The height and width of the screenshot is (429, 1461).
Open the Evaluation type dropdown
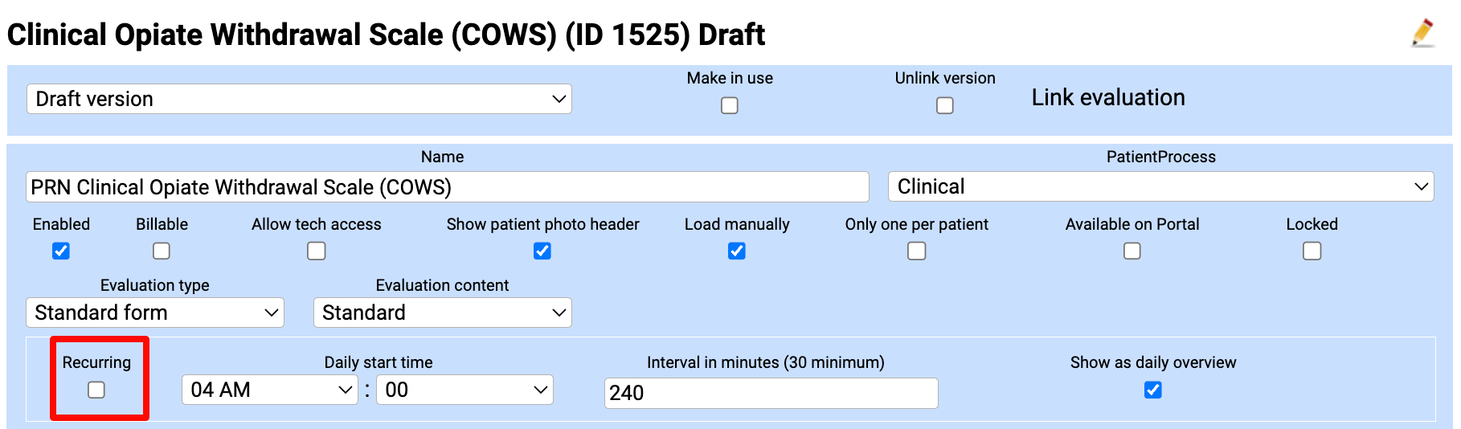pos(155,313)
